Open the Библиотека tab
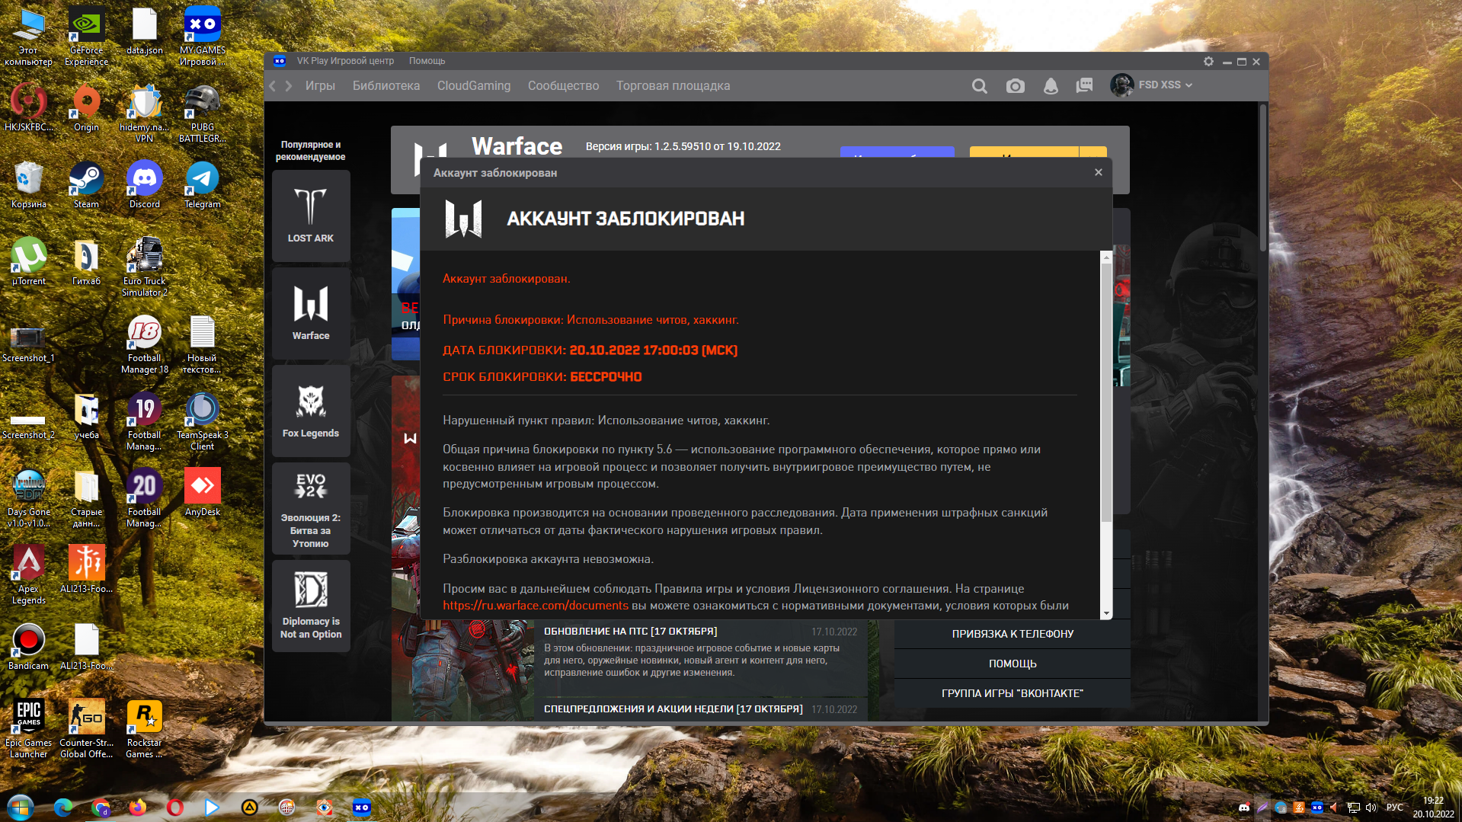1462x822 pixels. [386, 86]
